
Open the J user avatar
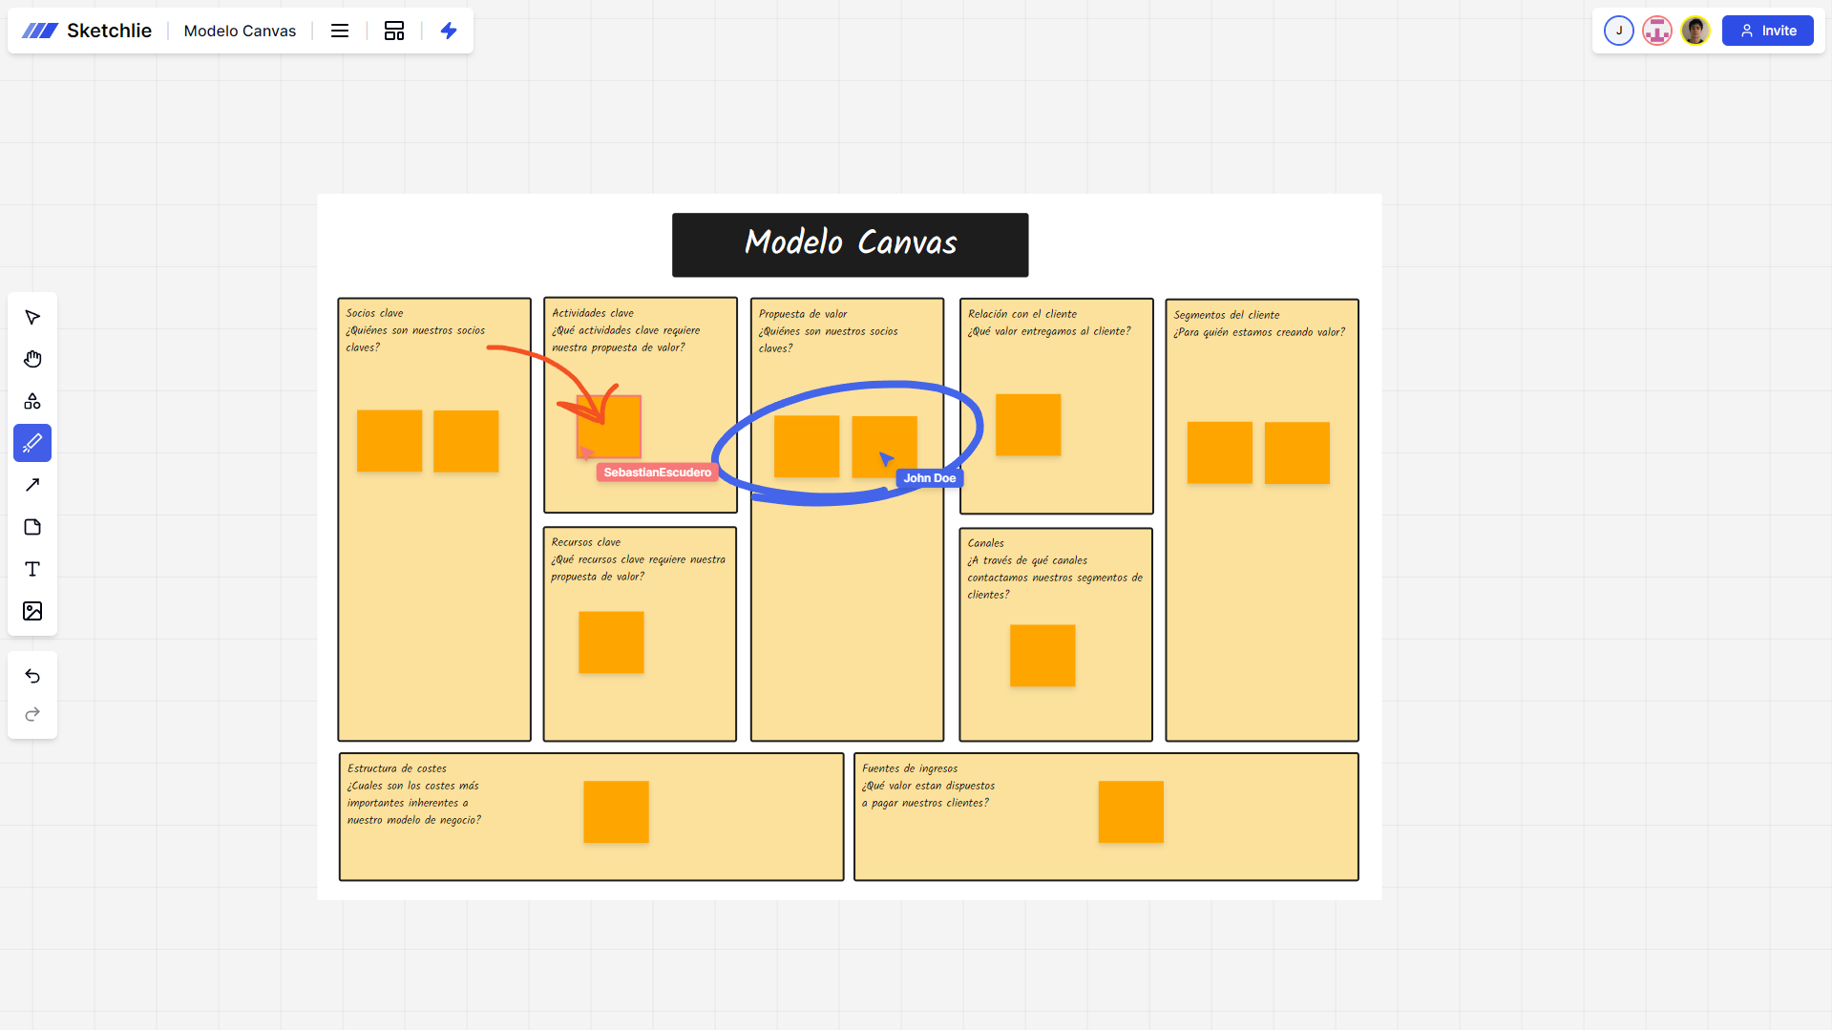[x=1618, y=30]
